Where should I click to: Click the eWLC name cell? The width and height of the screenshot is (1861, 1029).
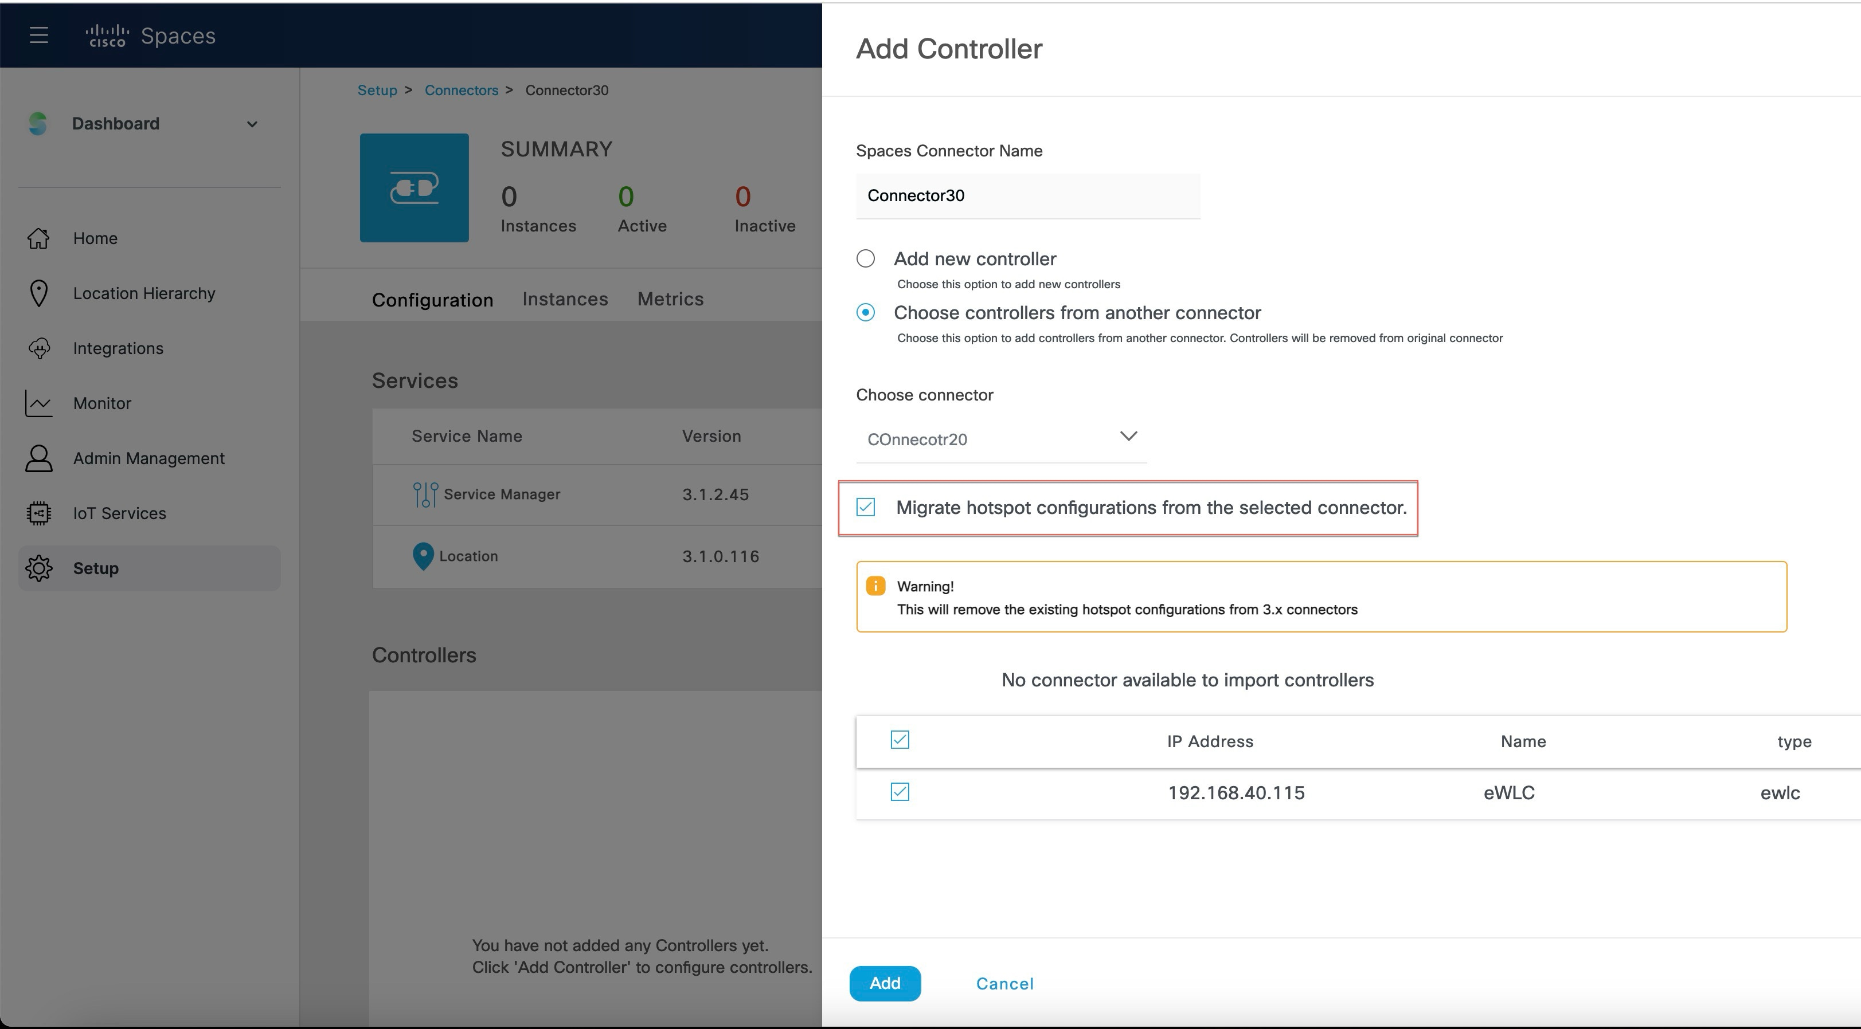coord(1509,793)
